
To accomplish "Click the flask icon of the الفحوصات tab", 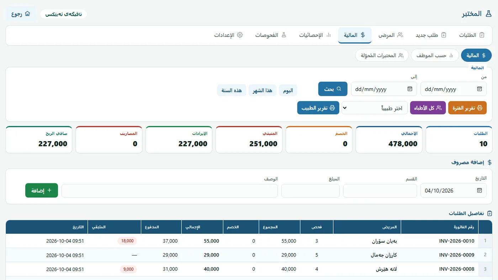I will (x=284, y=35).
